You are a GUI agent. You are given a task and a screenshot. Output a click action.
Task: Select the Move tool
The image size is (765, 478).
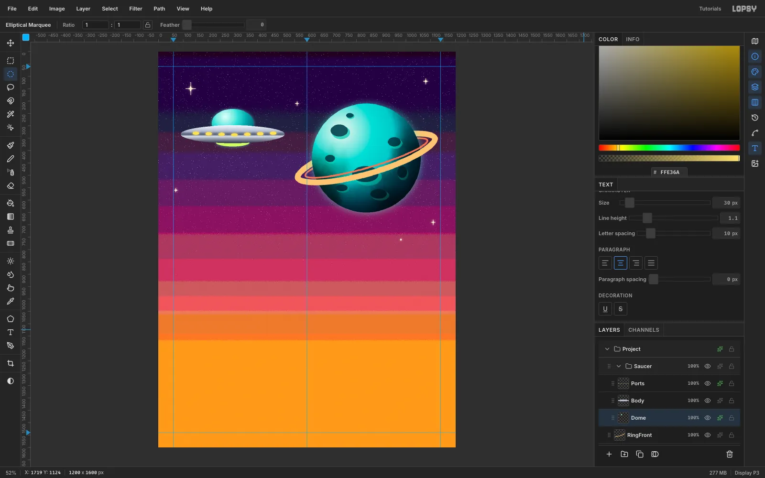[11, 43]
